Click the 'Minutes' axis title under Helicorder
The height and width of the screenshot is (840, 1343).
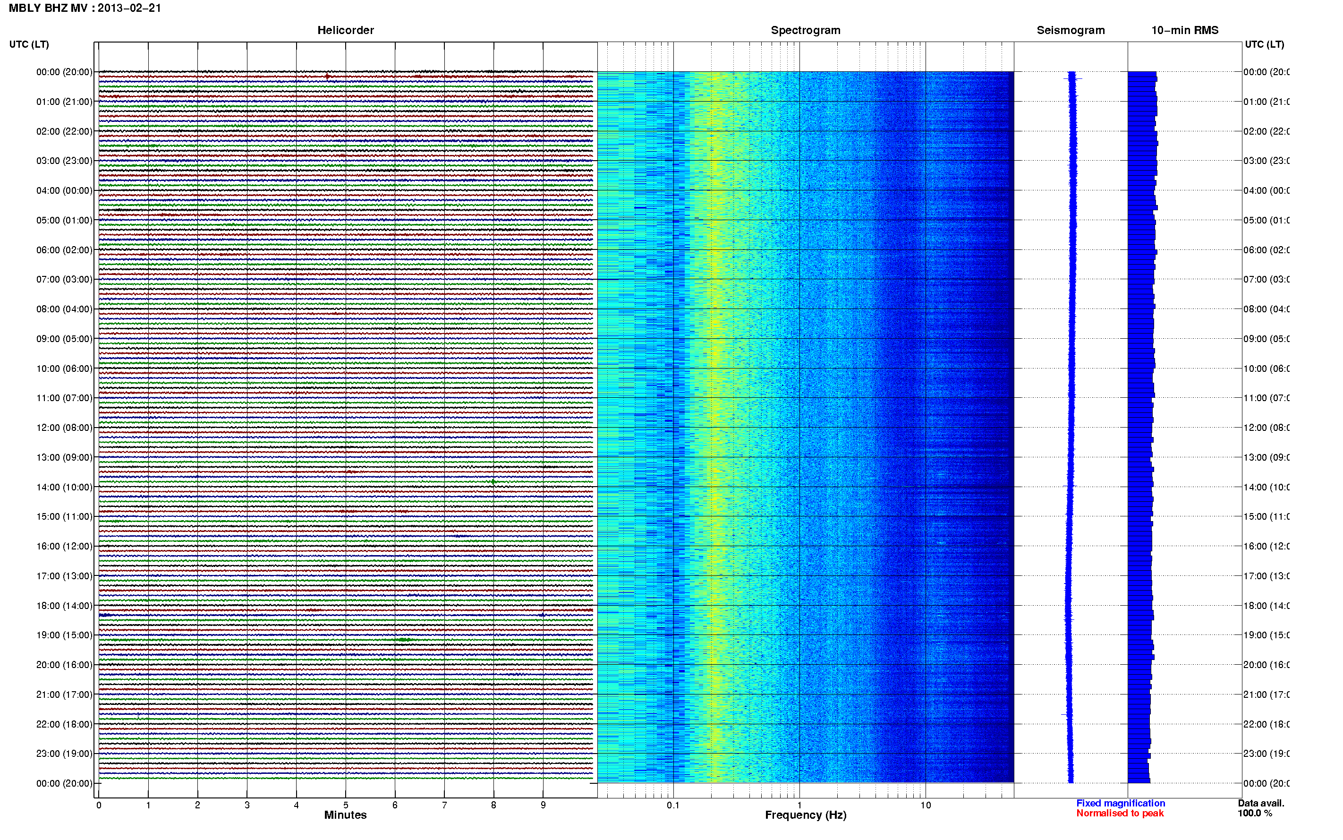345,815
